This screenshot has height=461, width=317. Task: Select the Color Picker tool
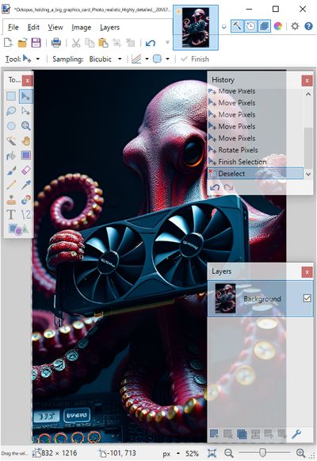click(26, 185)
